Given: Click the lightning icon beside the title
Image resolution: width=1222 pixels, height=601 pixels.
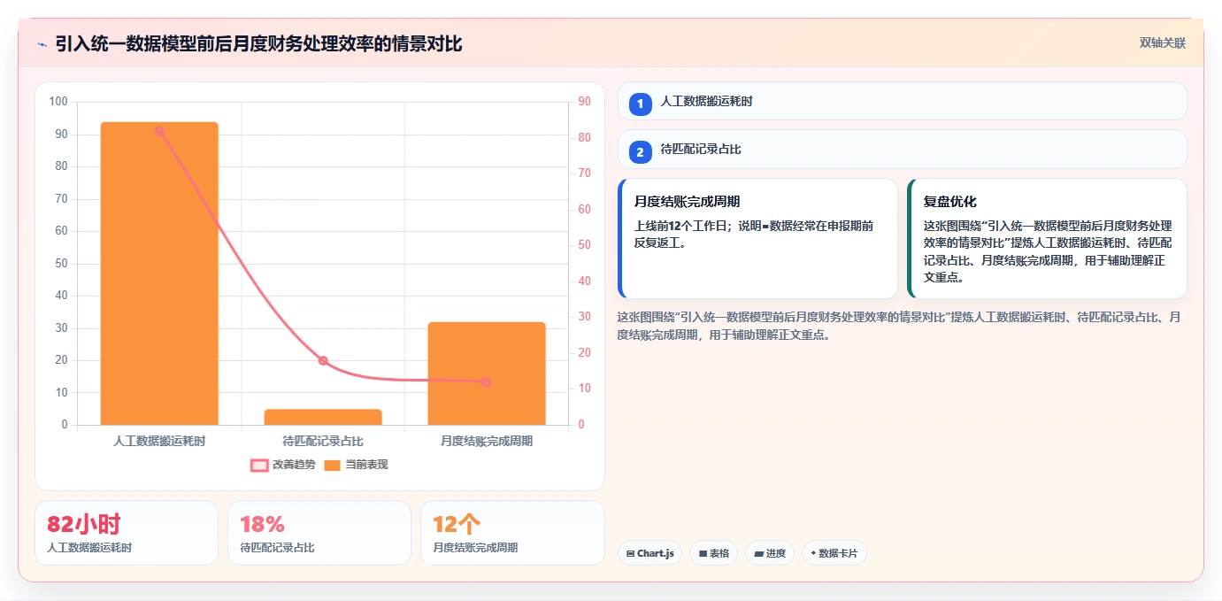Looking at the screenshot, I should tap(42, 44).
